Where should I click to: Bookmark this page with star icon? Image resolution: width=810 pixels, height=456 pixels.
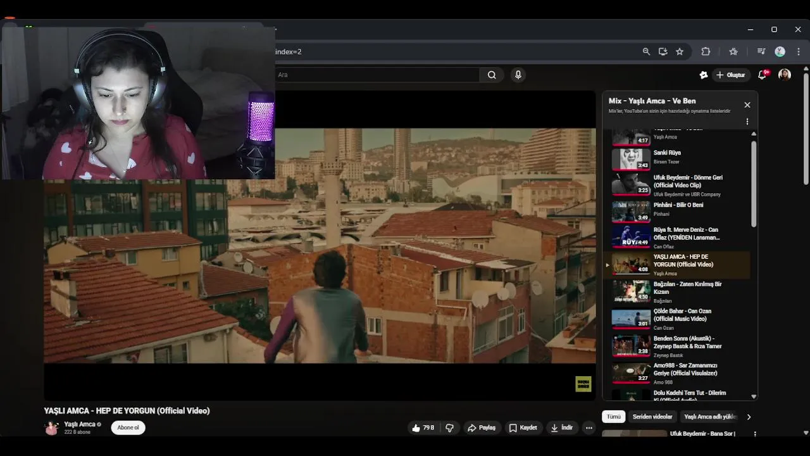[680, 51]
